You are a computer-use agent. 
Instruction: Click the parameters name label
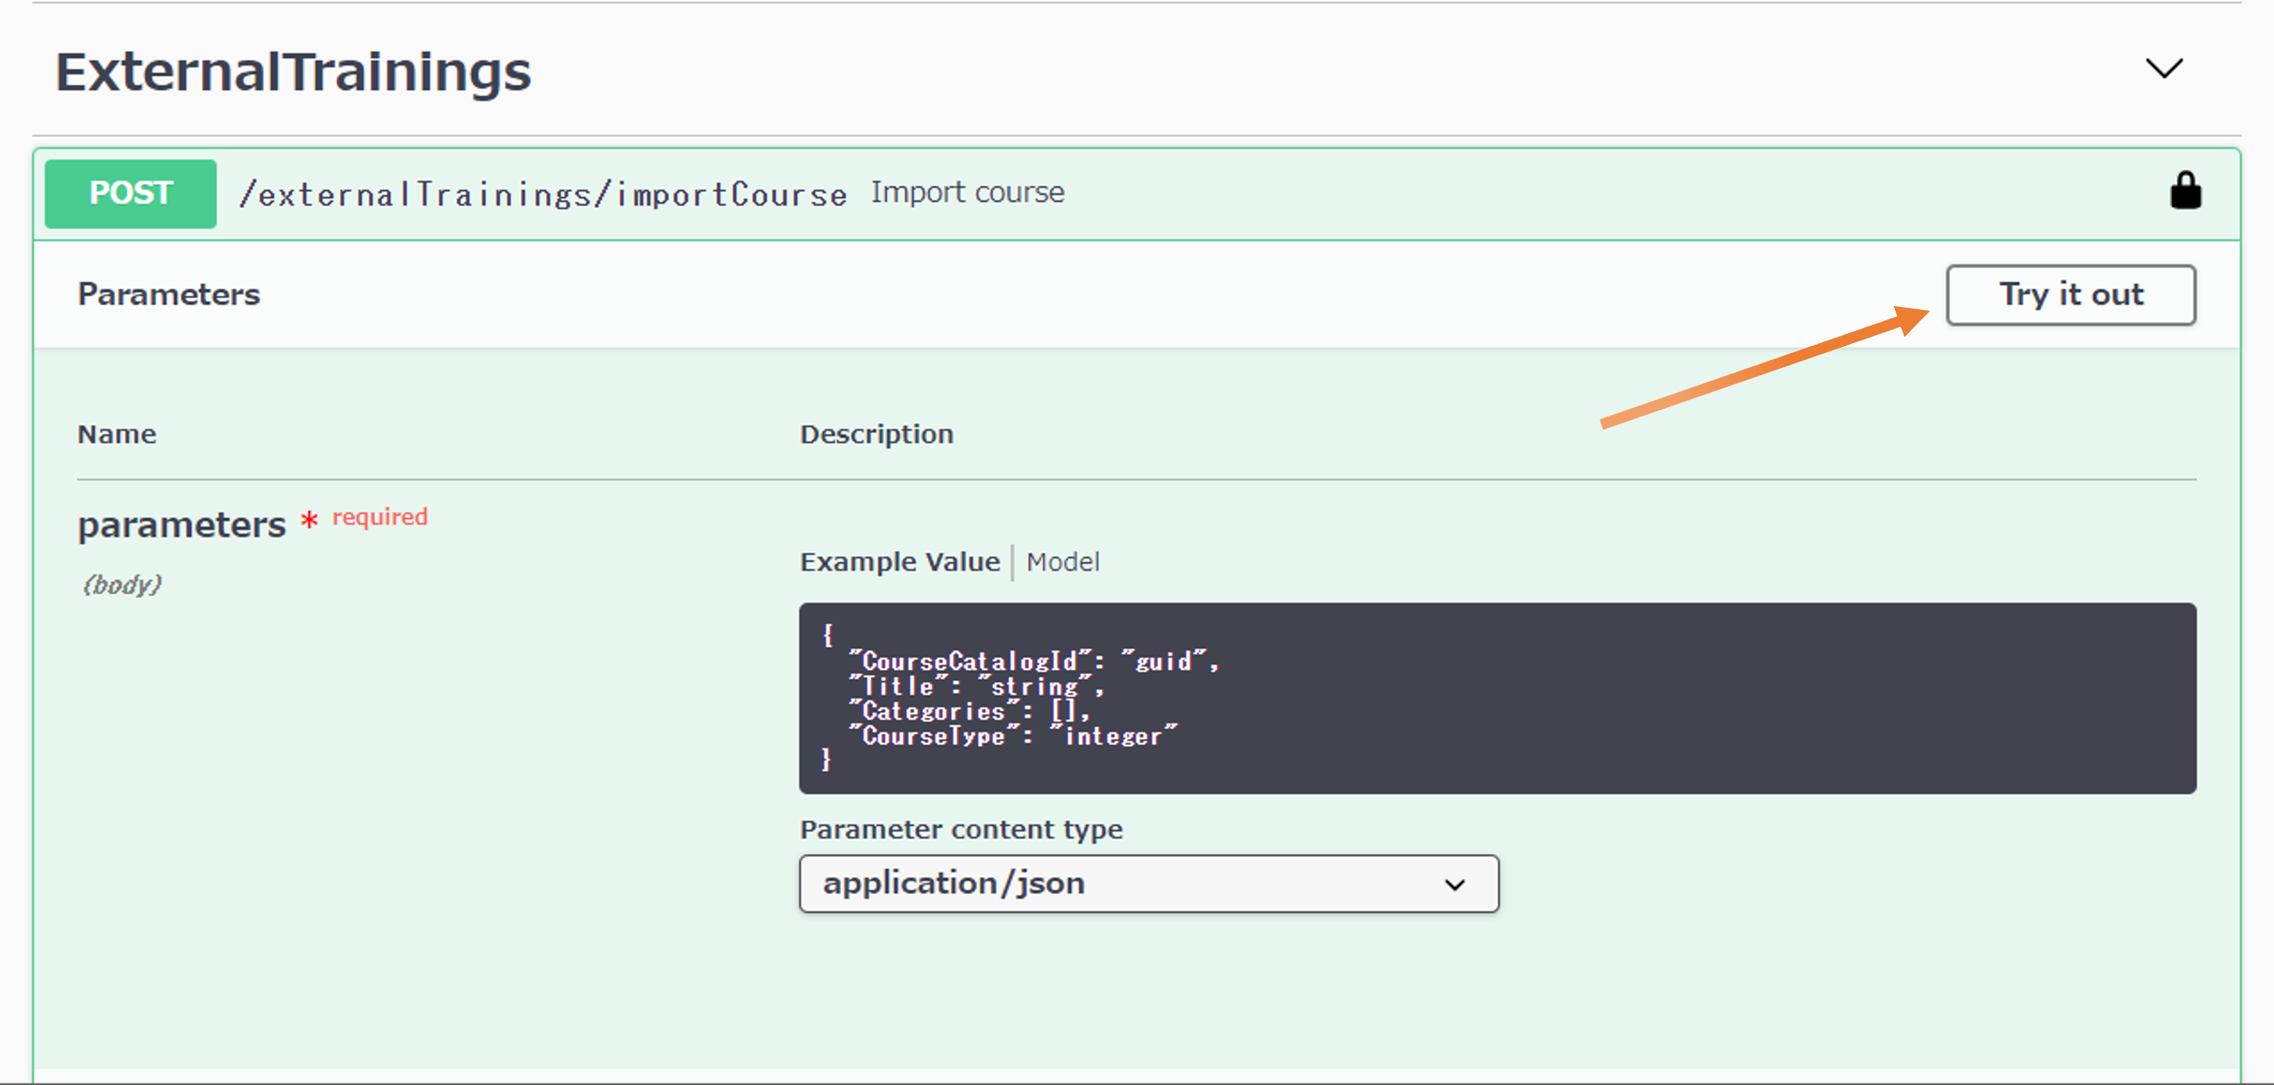(x=182, y=524)
